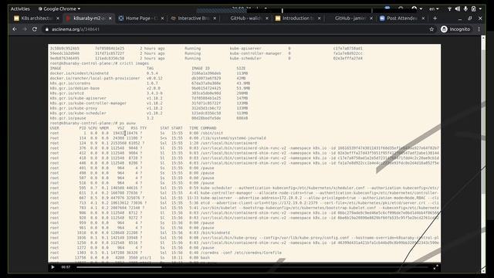The height and width of the screenshot is (278, 494).
Task: Go forward to next page
Action: tap(25, 29)
